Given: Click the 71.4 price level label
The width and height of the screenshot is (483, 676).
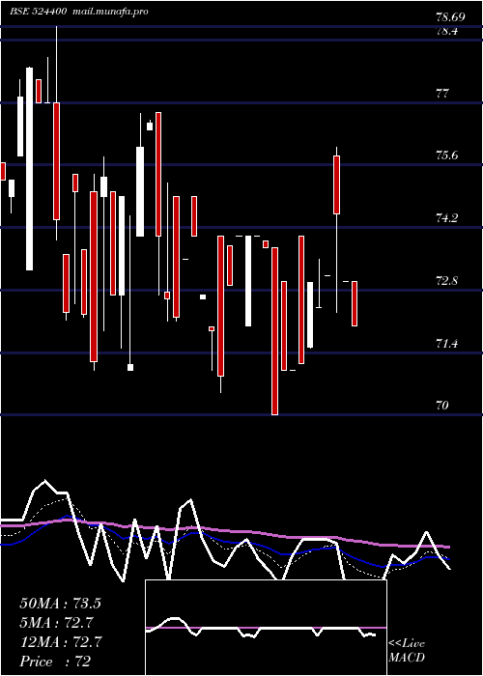Looking at the screenshot, I should 446,344.
